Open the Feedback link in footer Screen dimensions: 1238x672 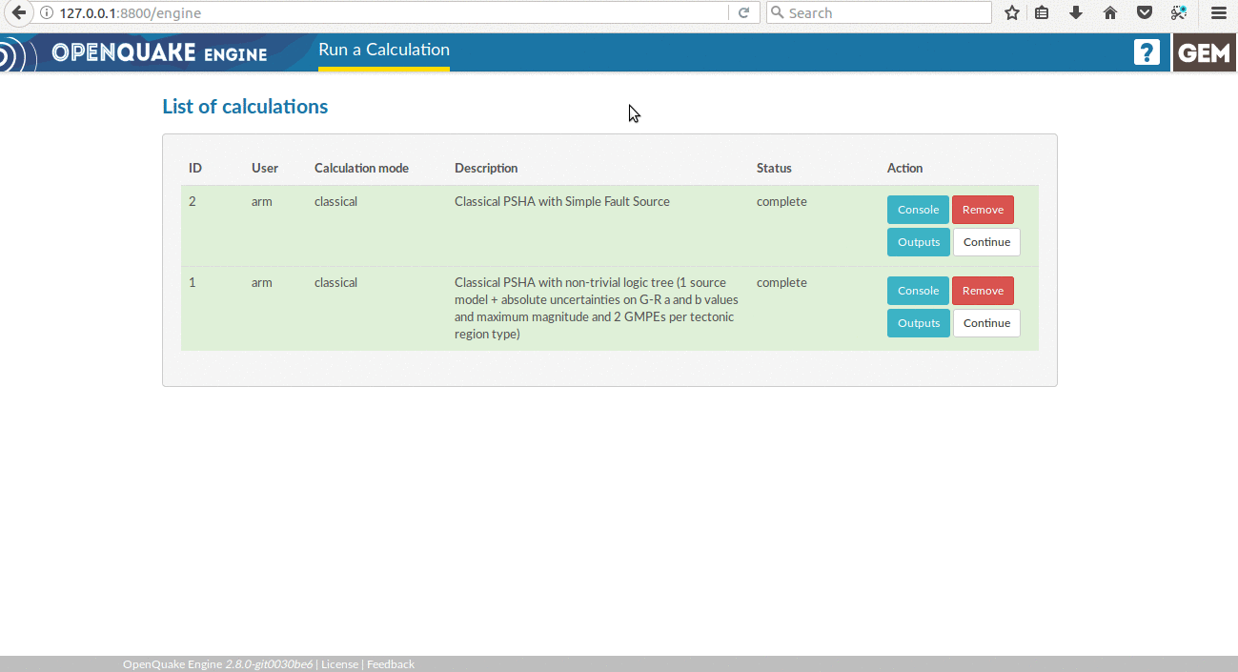[x=391, y=664]
